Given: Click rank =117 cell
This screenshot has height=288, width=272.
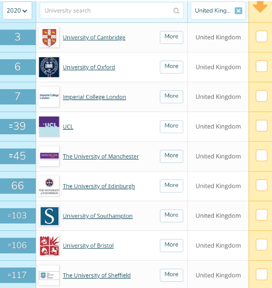Looking at the screenshot, I should (18, 275).
